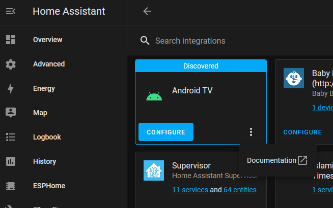Click the History chart icon

point(11,161)
